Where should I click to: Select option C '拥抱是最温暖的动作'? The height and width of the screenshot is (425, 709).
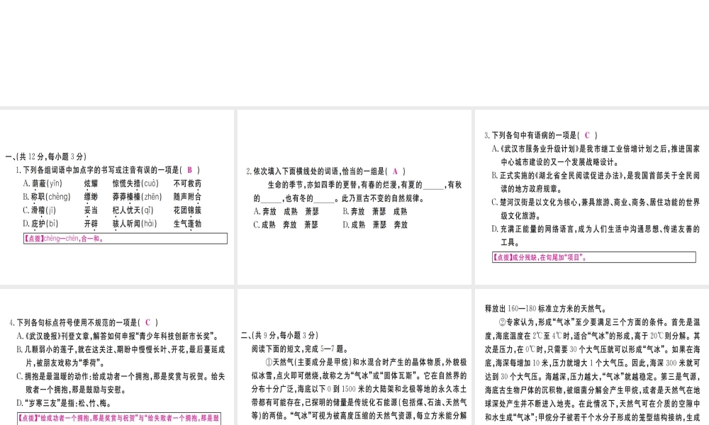click(x=121, y=383)
